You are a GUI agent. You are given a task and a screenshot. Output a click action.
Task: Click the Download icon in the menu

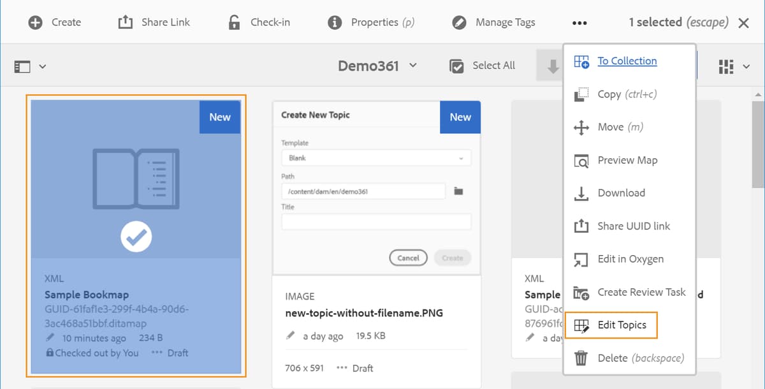pos(581,193)
